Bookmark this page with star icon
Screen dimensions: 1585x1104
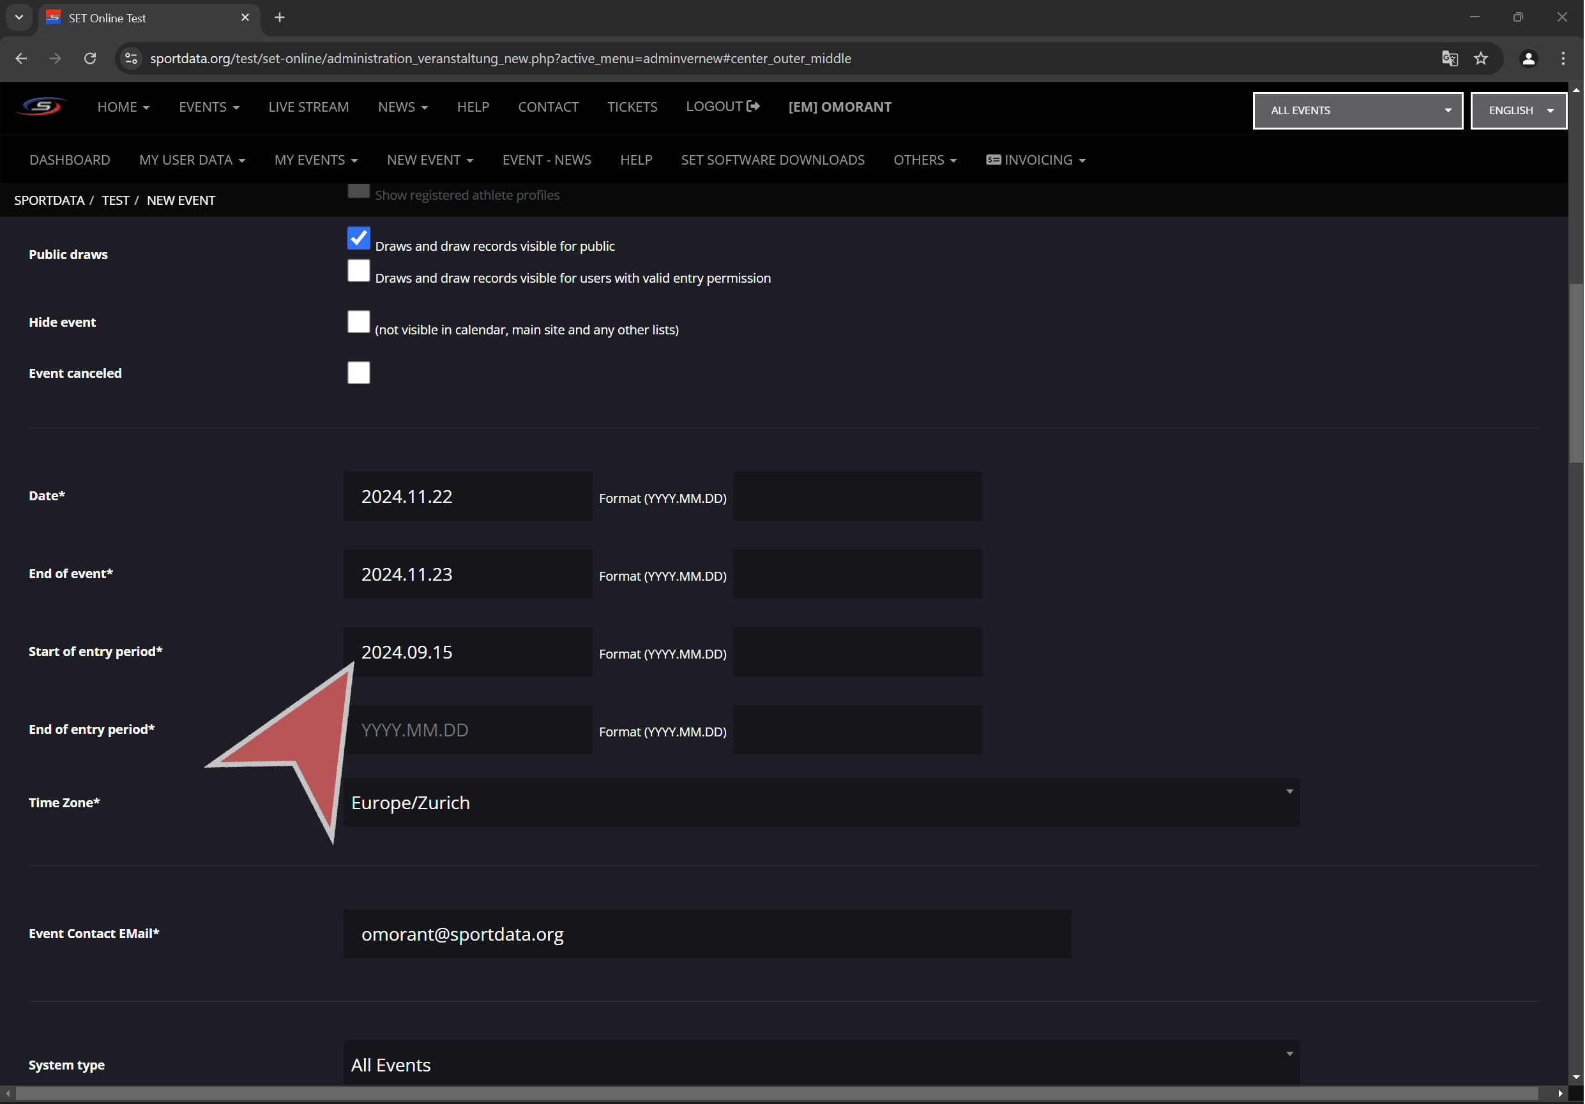(x=1481, y=59)
